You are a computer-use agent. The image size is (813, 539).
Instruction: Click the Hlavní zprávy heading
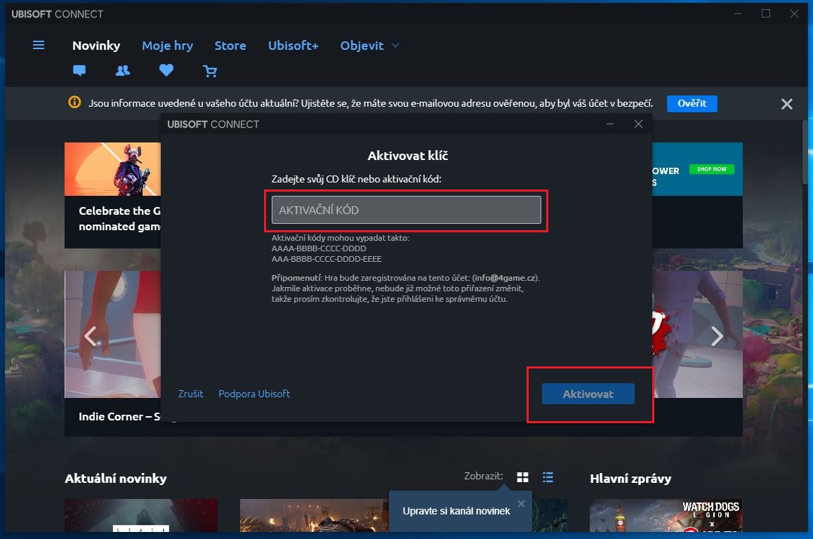coord(630,479)
